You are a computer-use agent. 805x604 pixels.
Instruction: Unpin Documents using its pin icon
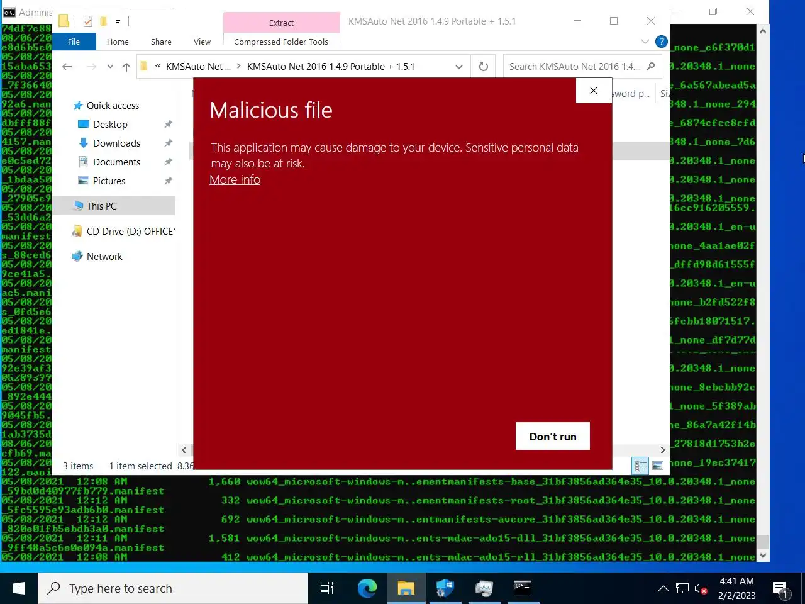168,162
